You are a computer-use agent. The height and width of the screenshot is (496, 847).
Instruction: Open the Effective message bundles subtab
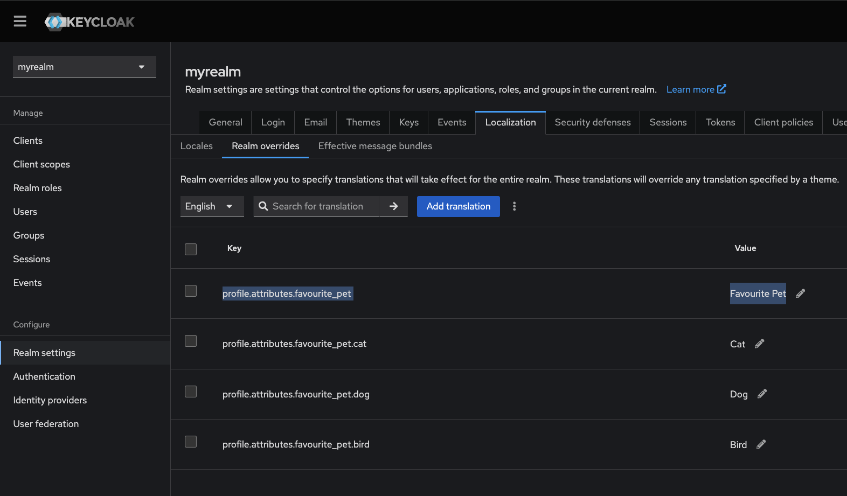point(375,146)
